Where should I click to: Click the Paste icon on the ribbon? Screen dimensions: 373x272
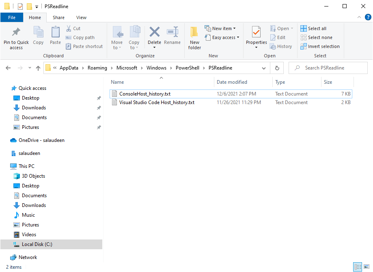[56, 36]
